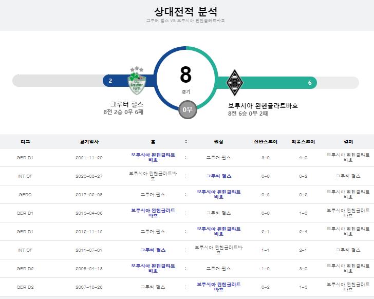Screen dimensions: 374x299
Task: Open home team 그루터 펄스 link, 2011-07-01 row
Action: (x=153, y=250)
